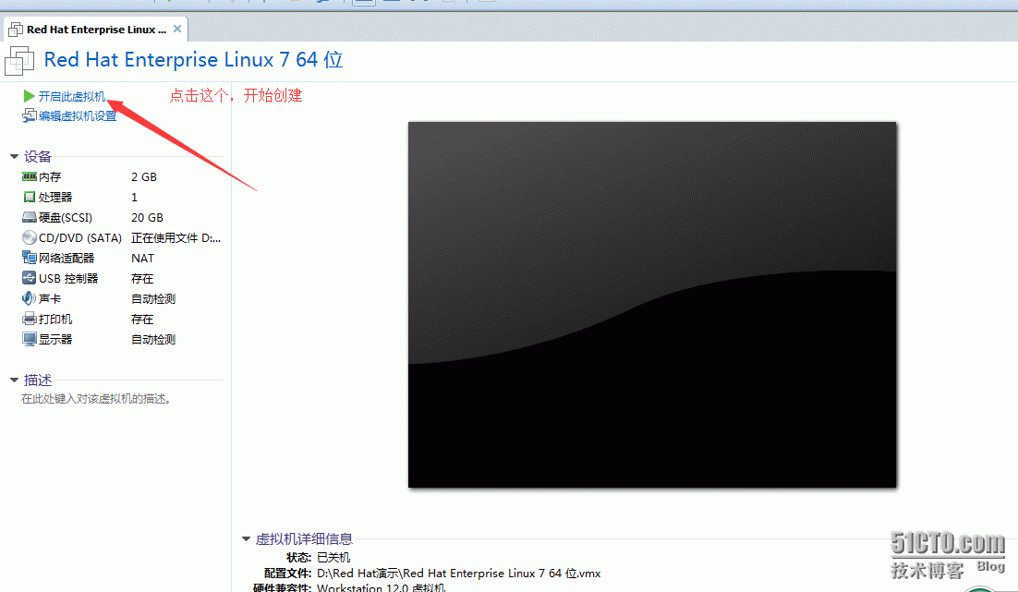This screenshot has height=592, width=1018.
Task: Click the display 自动检测 value
Action: (x=153, y=340)
